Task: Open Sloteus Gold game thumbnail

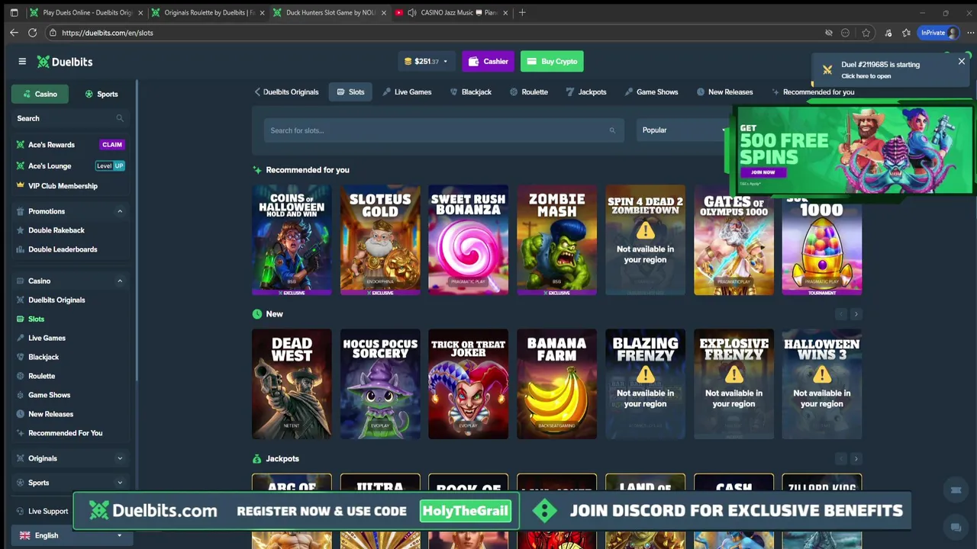Action: (x=380, y=239)
